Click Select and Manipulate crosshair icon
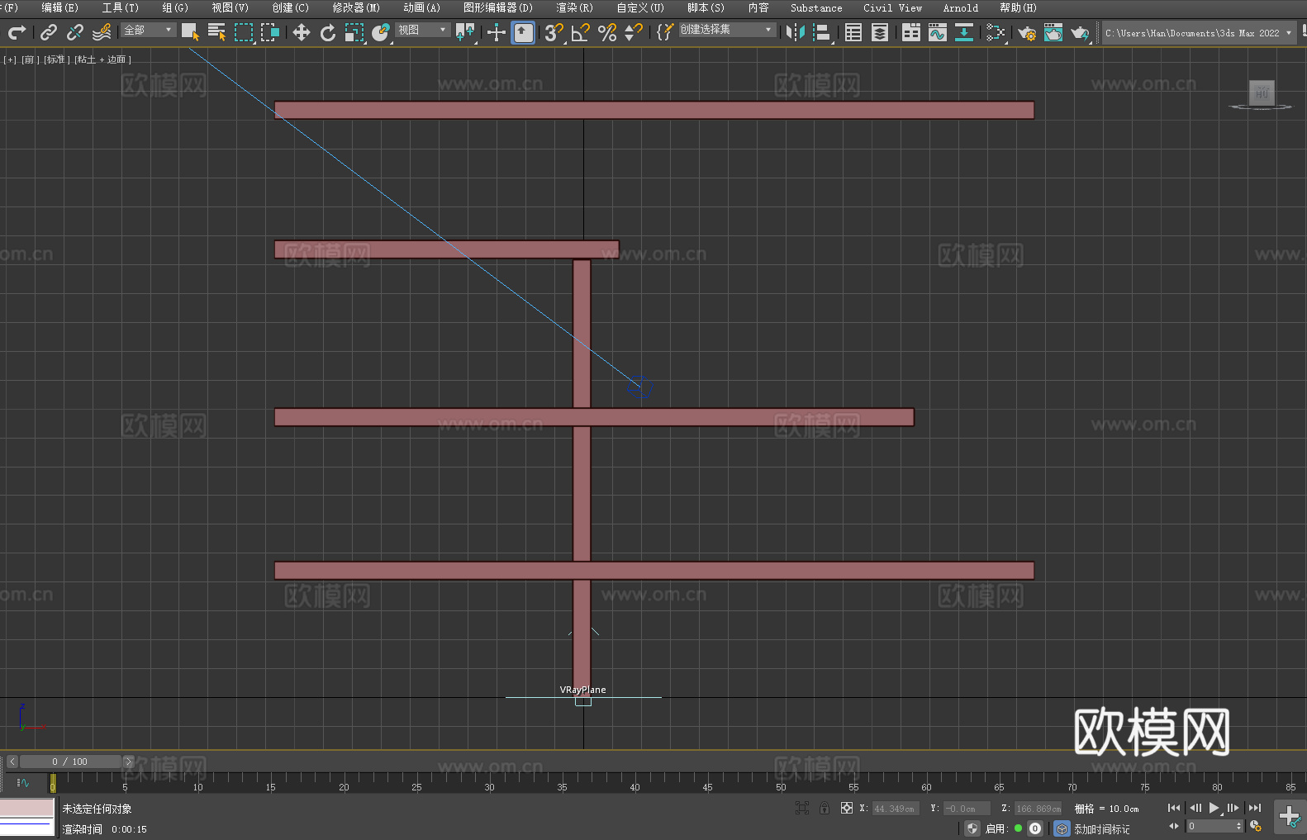 pos(496,32)
